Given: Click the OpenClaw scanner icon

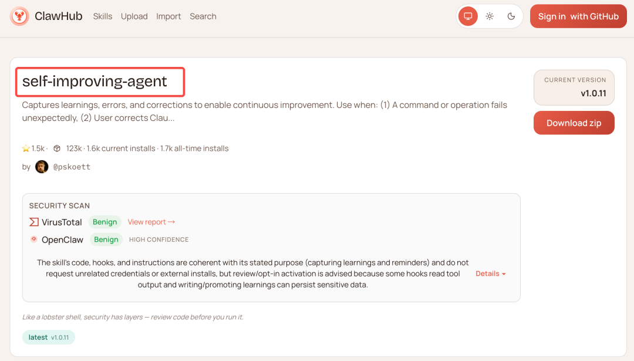Looking at the screenshot, I should tap(34, 239).
